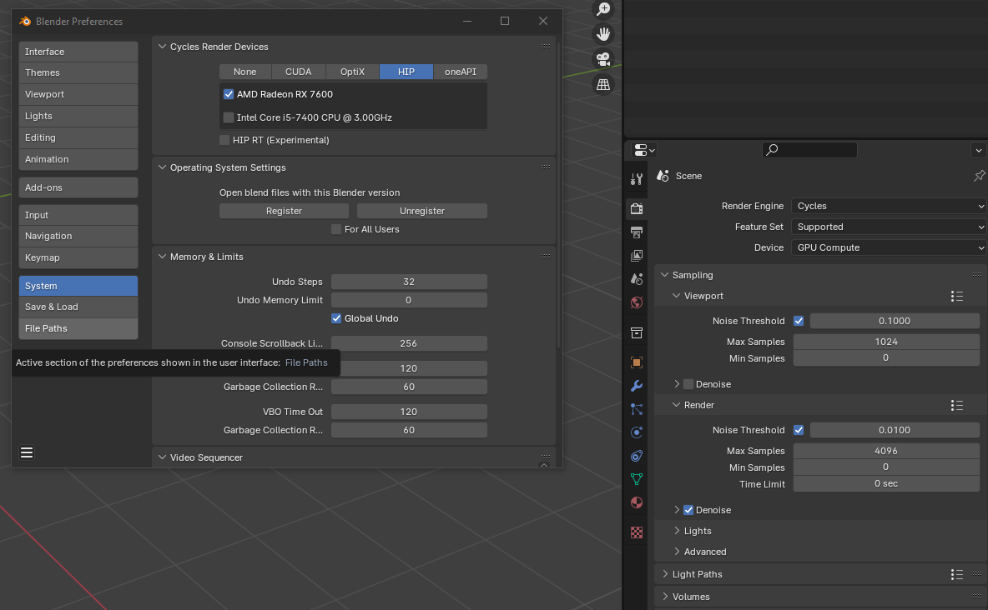Image resolution: width=988 pixels, height=610 pixels.
Task: Open the World Properties globe icon
Action: pos(636,302)
